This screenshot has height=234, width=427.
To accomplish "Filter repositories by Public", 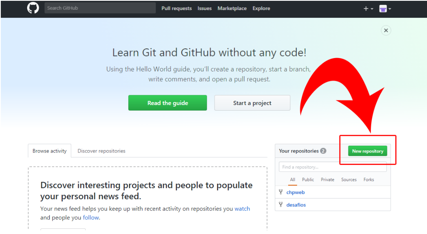I will (x=308, y=180).
